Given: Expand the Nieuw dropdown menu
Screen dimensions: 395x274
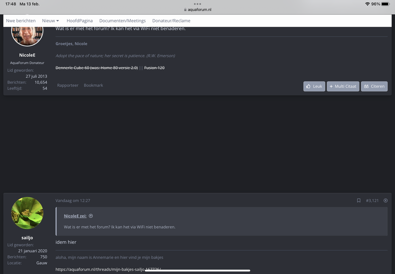Looking at the screenshot, I should [50, 21].
